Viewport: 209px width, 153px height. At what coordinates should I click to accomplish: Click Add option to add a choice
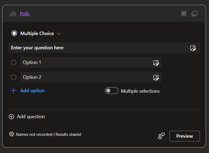coord(28,91)
